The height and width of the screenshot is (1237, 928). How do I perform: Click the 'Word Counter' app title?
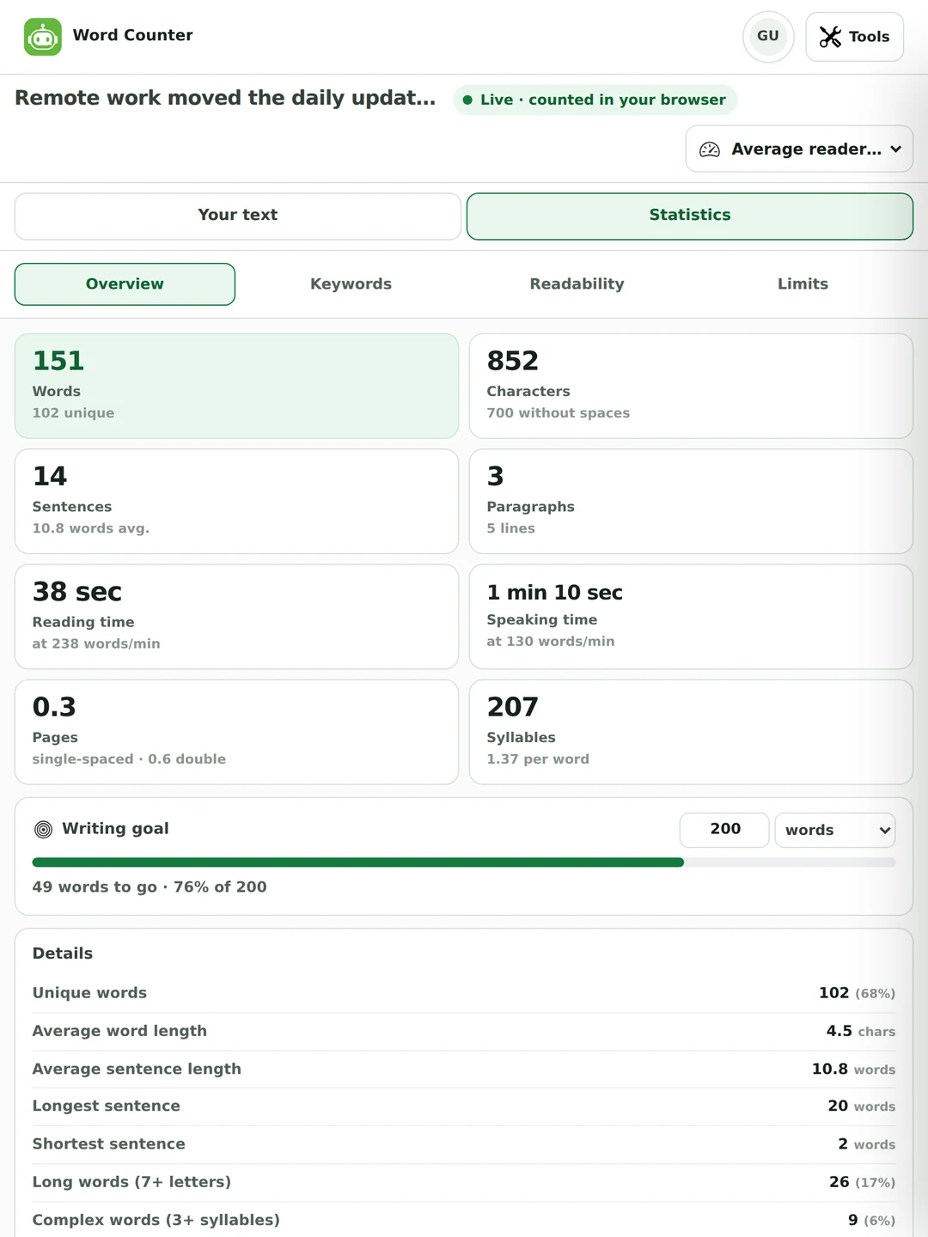(x=132, y=35)
